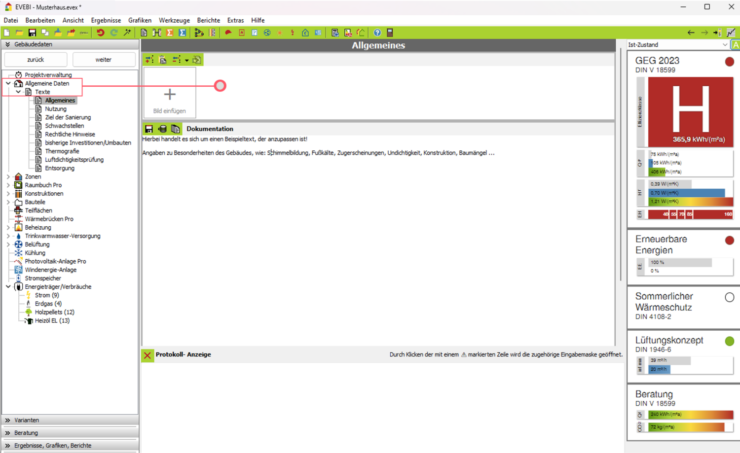This screenshot has width=740, height=453.
Task: Open the Werkzeuge menu
Action: point(174,20)
